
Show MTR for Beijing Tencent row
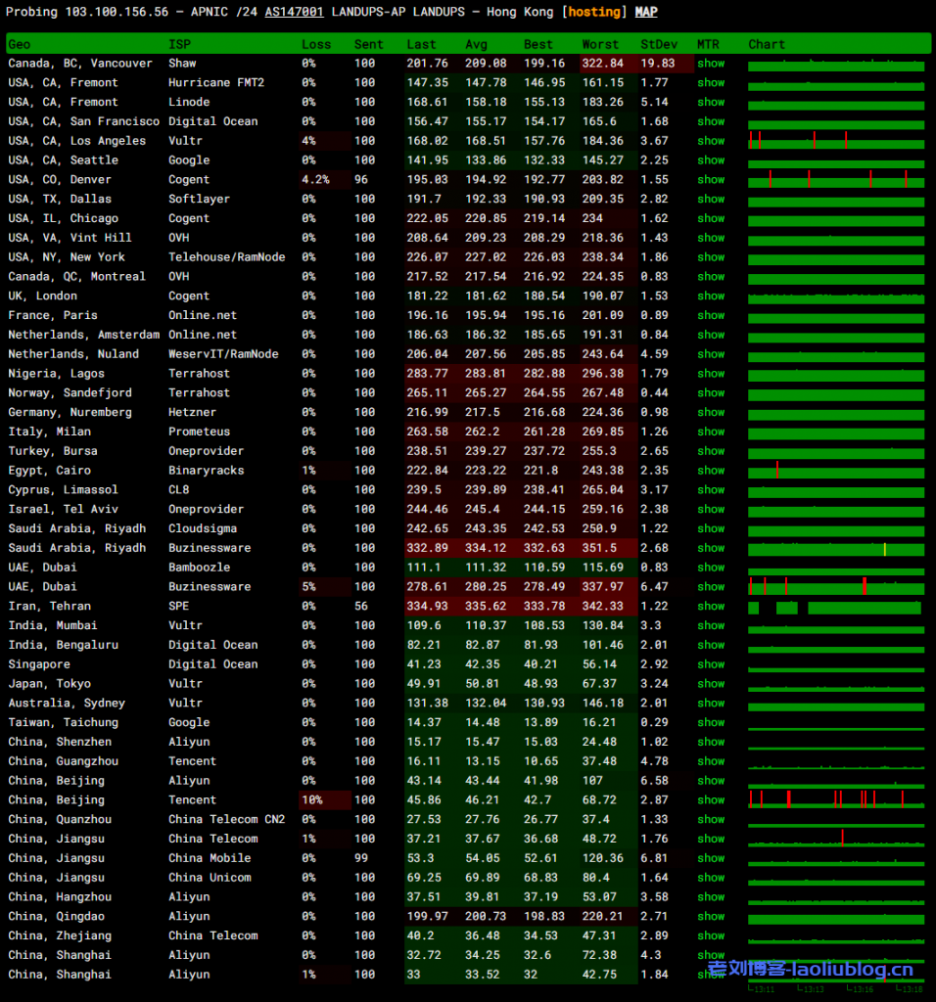coord(711,799)
